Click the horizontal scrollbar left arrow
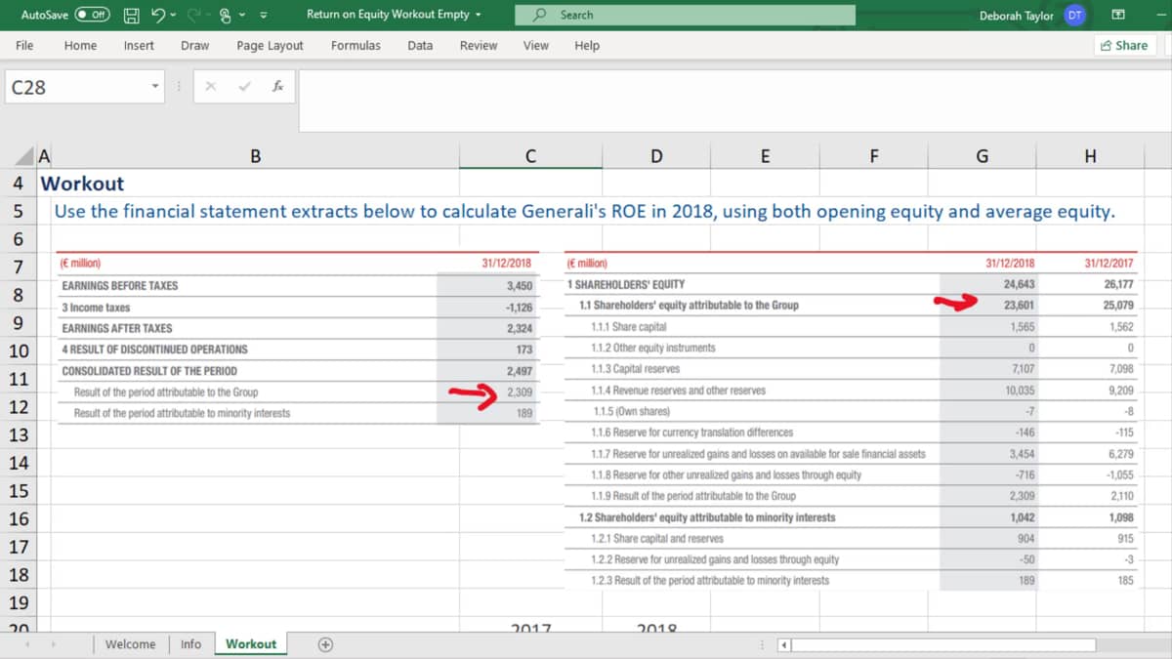This screenshot has height=659, width=1172. click(x=782, y=645)
